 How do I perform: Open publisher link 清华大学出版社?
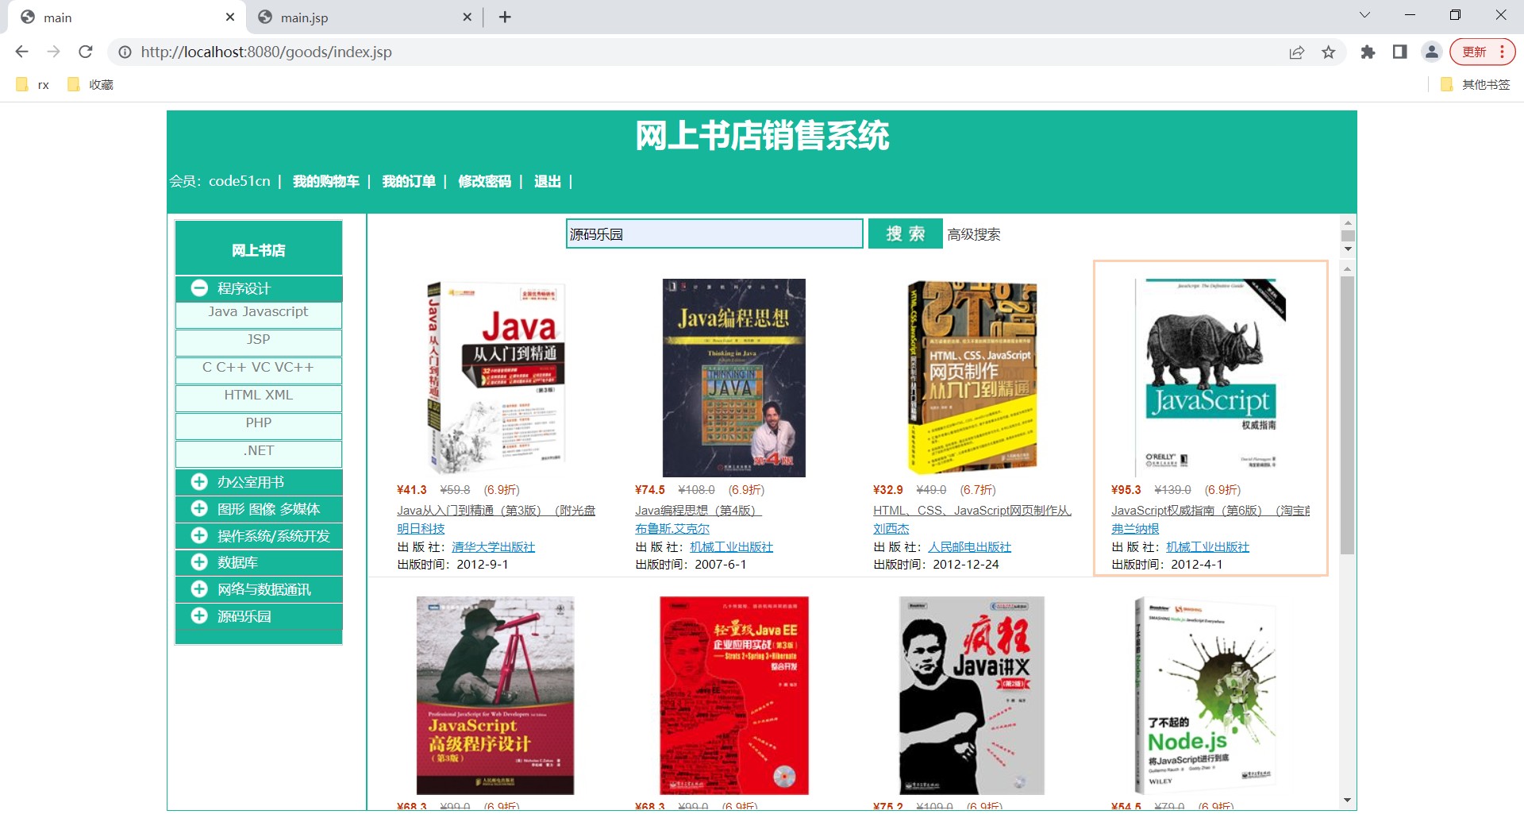point(493,547)
